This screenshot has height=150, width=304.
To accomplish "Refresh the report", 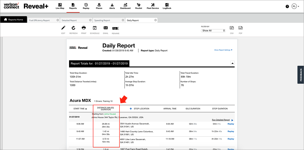I will point(74,30).
